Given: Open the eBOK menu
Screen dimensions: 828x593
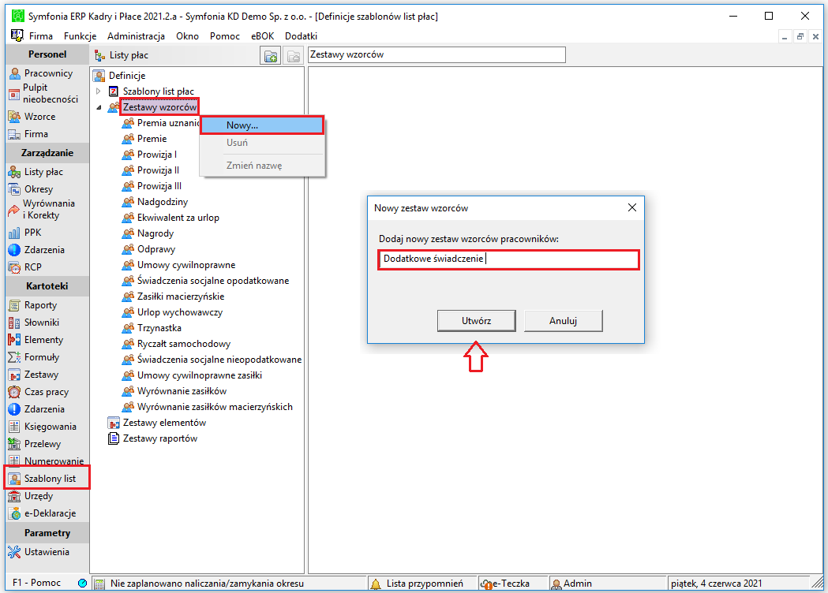Looking at the screenshot, I should click(262, 35).
